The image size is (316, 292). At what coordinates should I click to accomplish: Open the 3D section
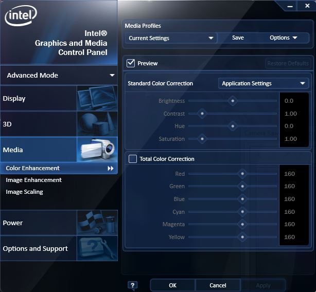(59, 124)
